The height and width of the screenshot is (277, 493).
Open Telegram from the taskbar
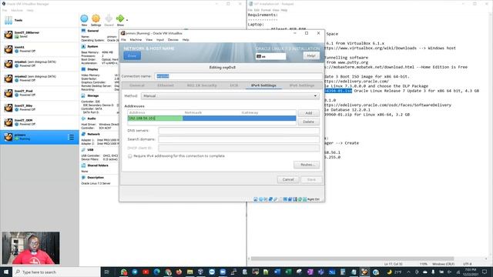pyautogui.click(x=135, y=272)
